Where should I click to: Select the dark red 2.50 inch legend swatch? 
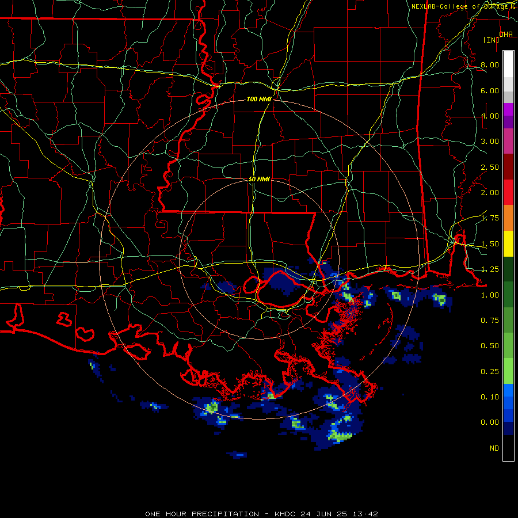508,167
